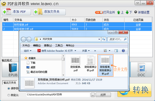Click the navigation pane scroll up arrow

tap(63, 56)
